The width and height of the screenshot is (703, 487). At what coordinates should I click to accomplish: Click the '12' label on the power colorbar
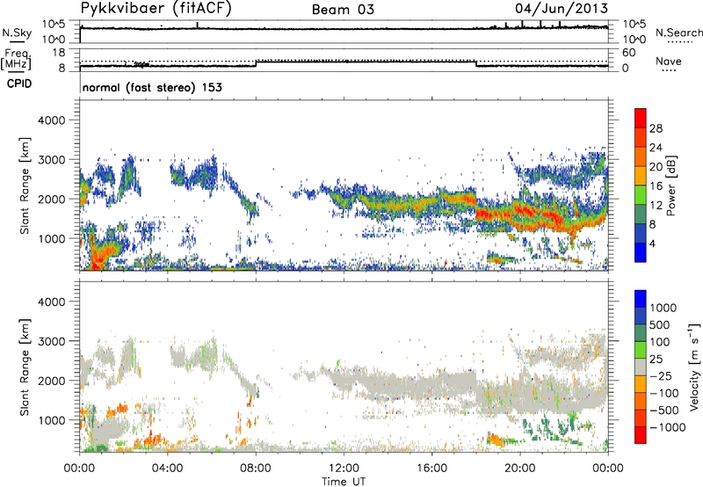coord(656,206)
